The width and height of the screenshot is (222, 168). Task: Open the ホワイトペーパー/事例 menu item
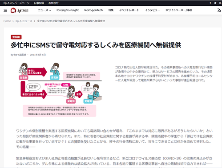pyautogui.click(x=179, y=10)
